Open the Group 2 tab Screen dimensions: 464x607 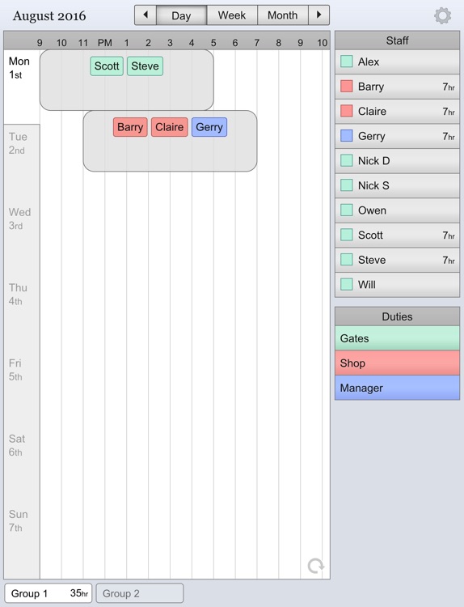point(140,593)
